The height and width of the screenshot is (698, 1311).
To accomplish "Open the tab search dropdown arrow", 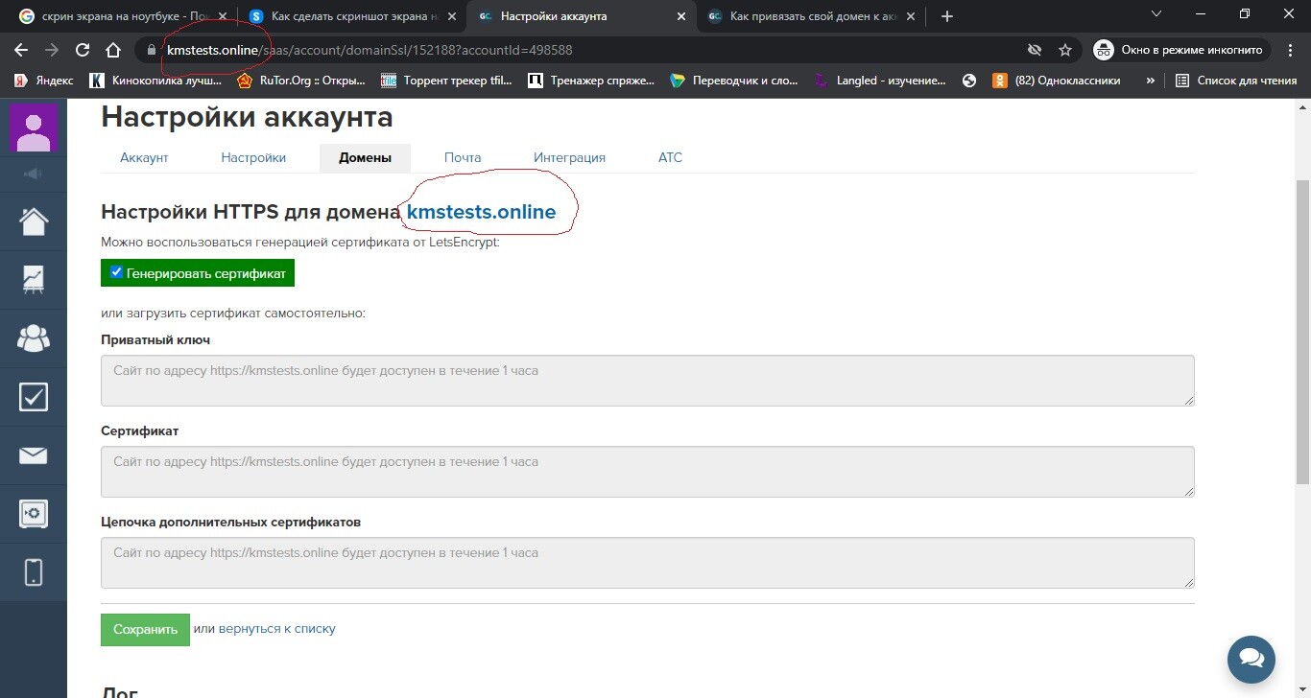I will pyautogui.click(x=1156, y=15).
